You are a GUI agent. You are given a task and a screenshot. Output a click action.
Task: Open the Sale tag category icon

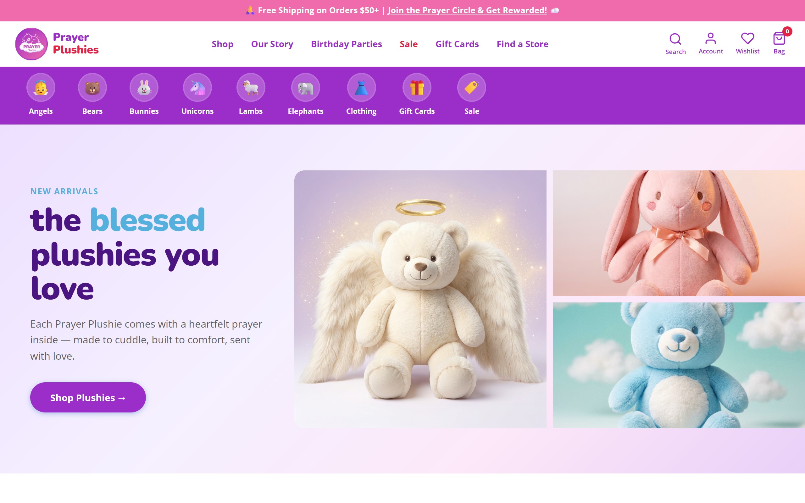(x=472, y=87)
